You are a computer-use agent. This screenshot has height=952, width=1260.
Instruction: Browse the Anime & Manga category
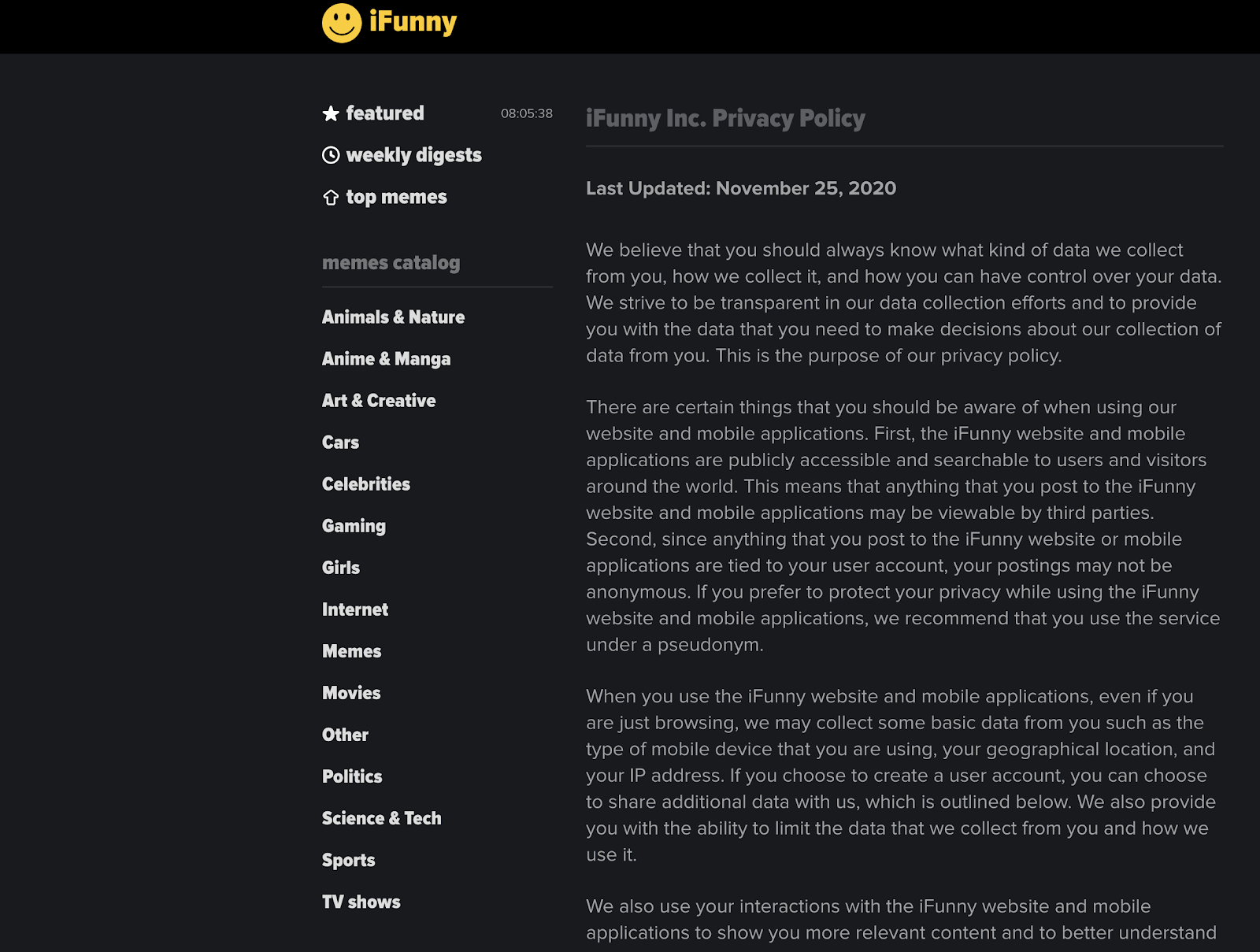tap(386, 359)
